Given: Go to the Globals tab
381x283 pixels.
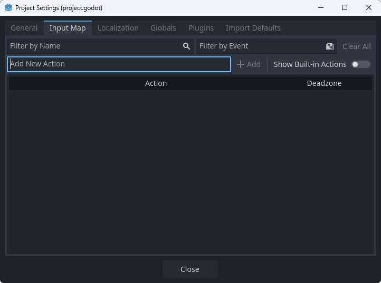Looking at the screenshot, I should pos(163,28).
